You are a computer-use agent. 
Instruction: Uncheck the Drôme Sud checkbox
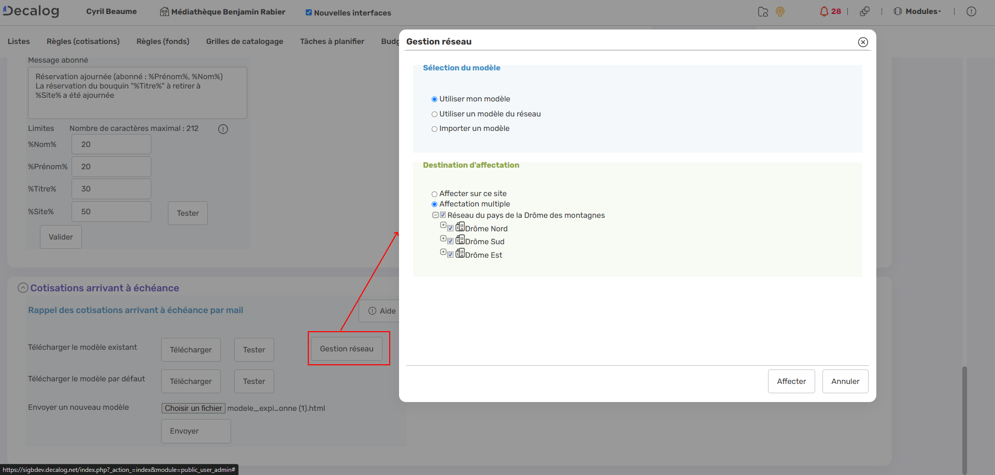(450, 241)
